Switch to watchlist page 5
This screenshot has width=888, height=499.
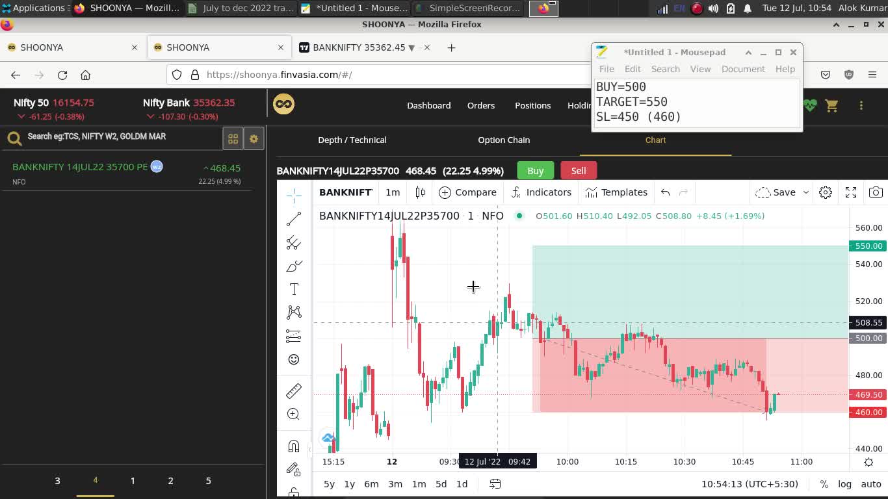click(209, 481)
